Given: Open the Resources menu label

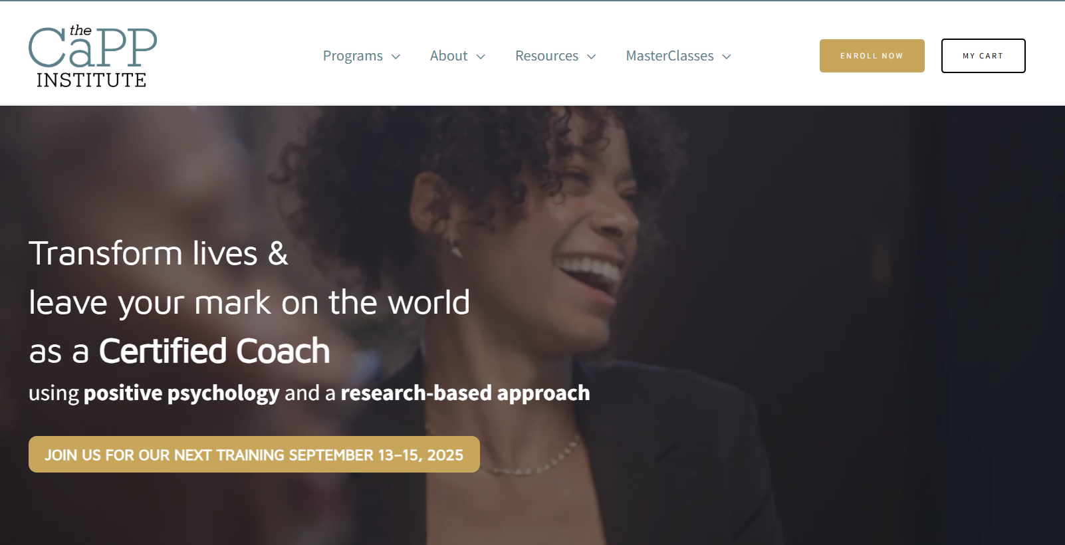Looking at the screenshot, I should 546,56.
